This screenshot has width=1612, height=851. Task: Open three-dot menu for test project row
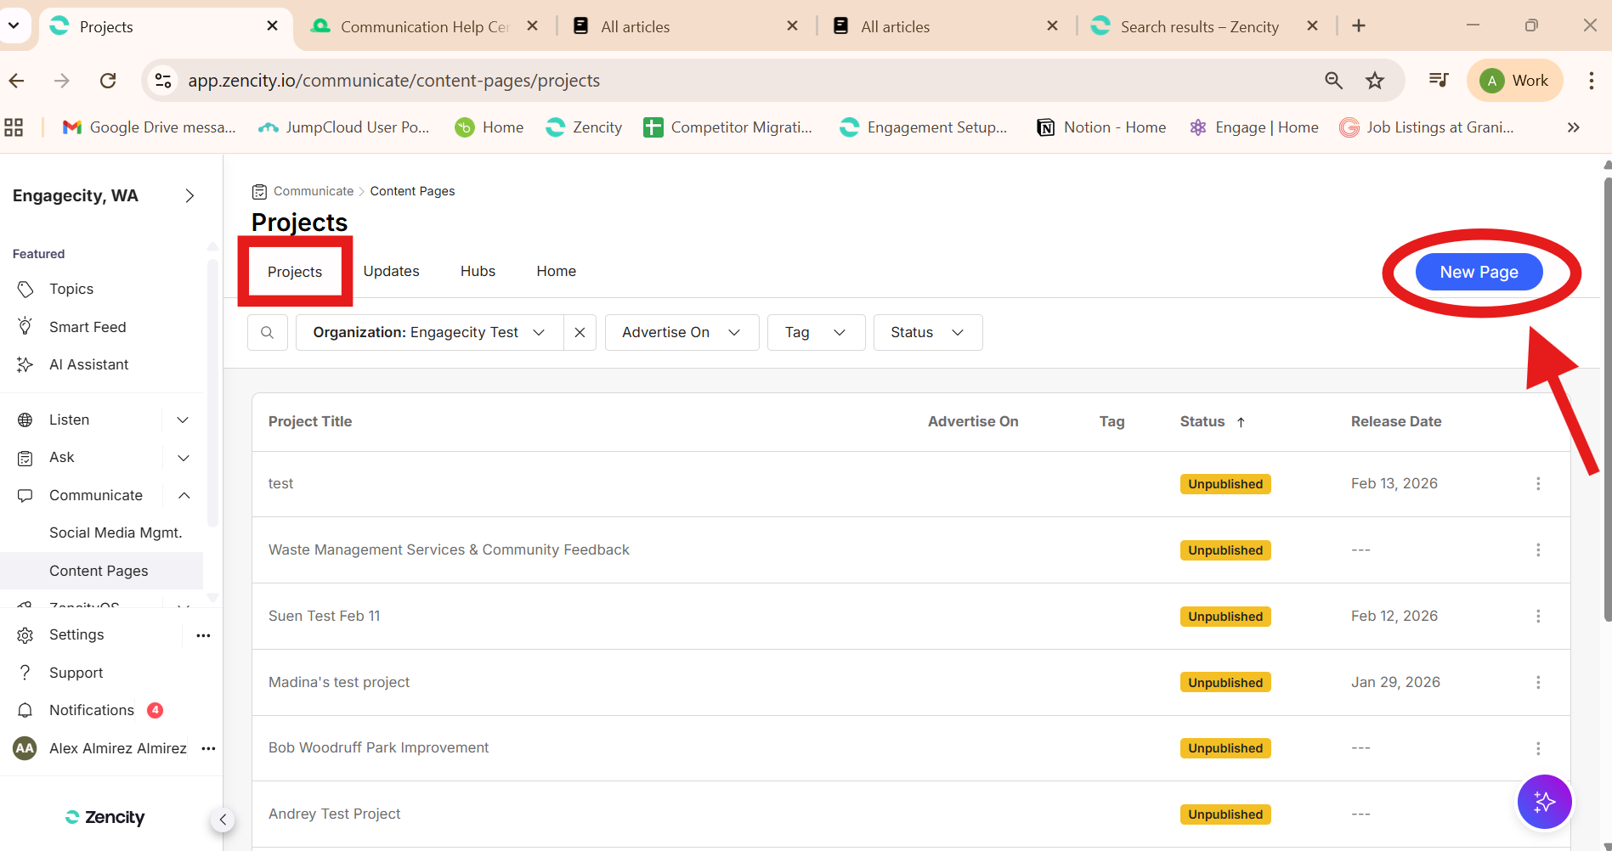click(1537, 483)
